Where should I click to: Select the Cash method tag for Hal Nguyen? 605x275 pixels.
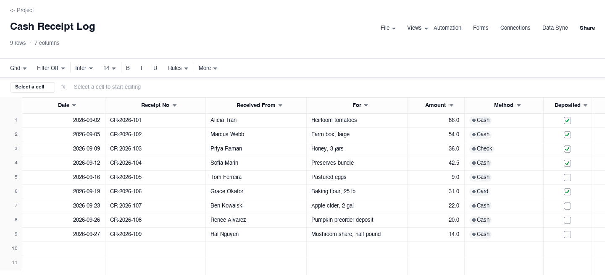pos(480,234)
